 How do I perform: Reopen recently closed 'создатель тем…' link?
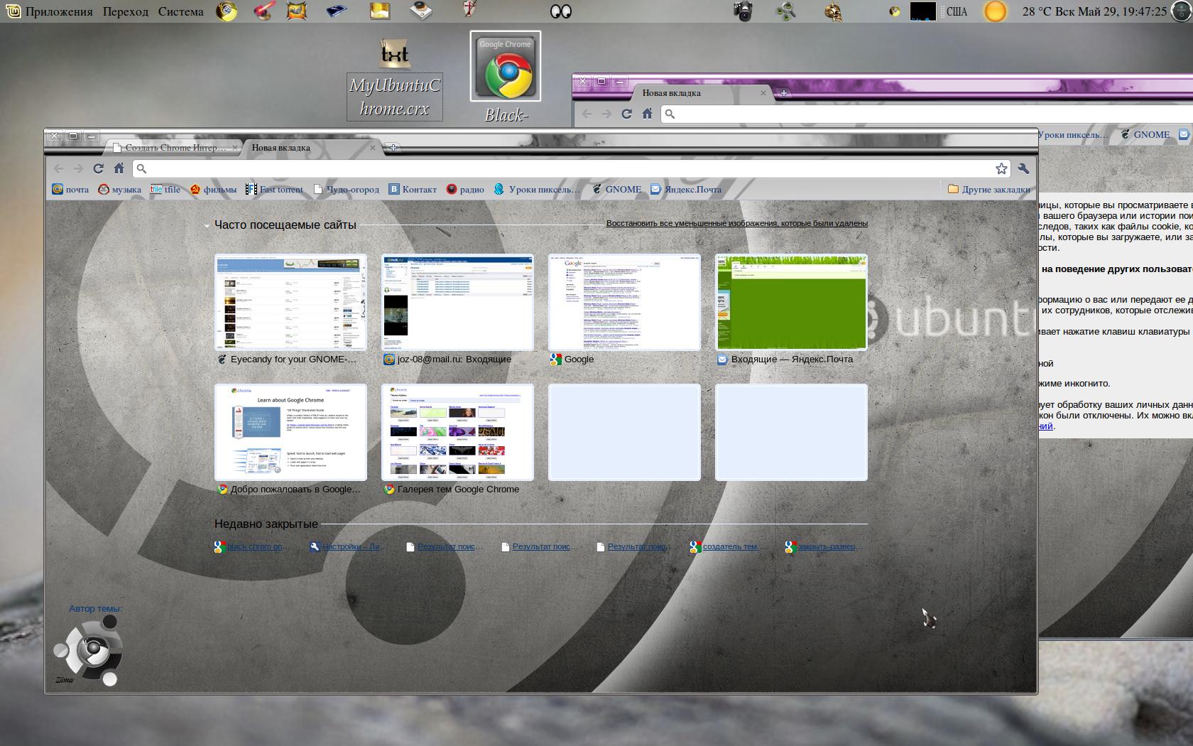(726, 546)
